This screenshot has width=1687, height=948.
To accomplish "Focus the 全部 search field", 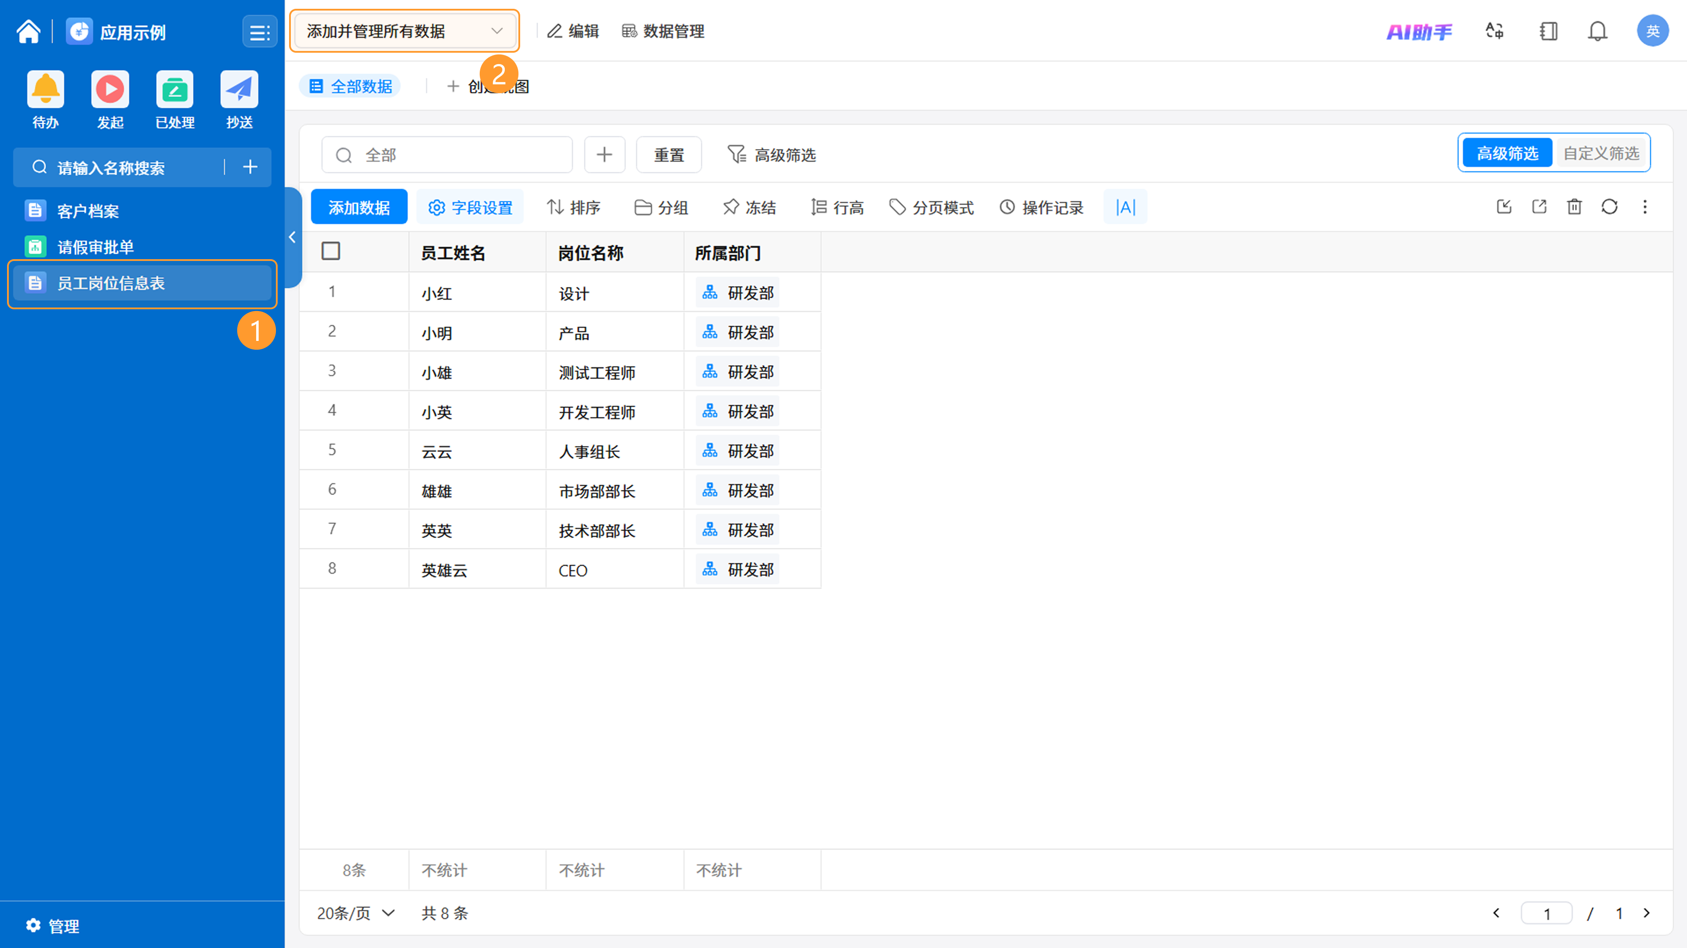I will [x=447, y=155].
